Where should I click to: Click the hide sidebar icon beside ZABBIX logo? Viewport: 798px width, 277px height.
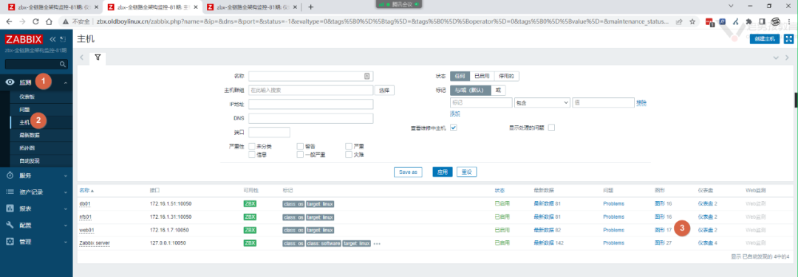62,39
